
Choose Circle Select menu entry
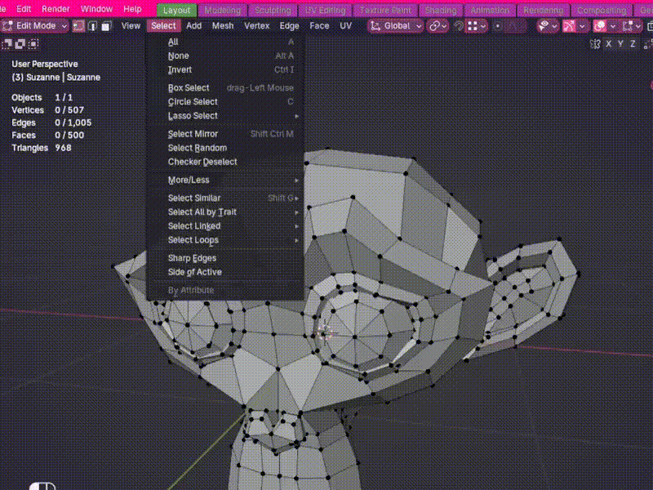225,101
